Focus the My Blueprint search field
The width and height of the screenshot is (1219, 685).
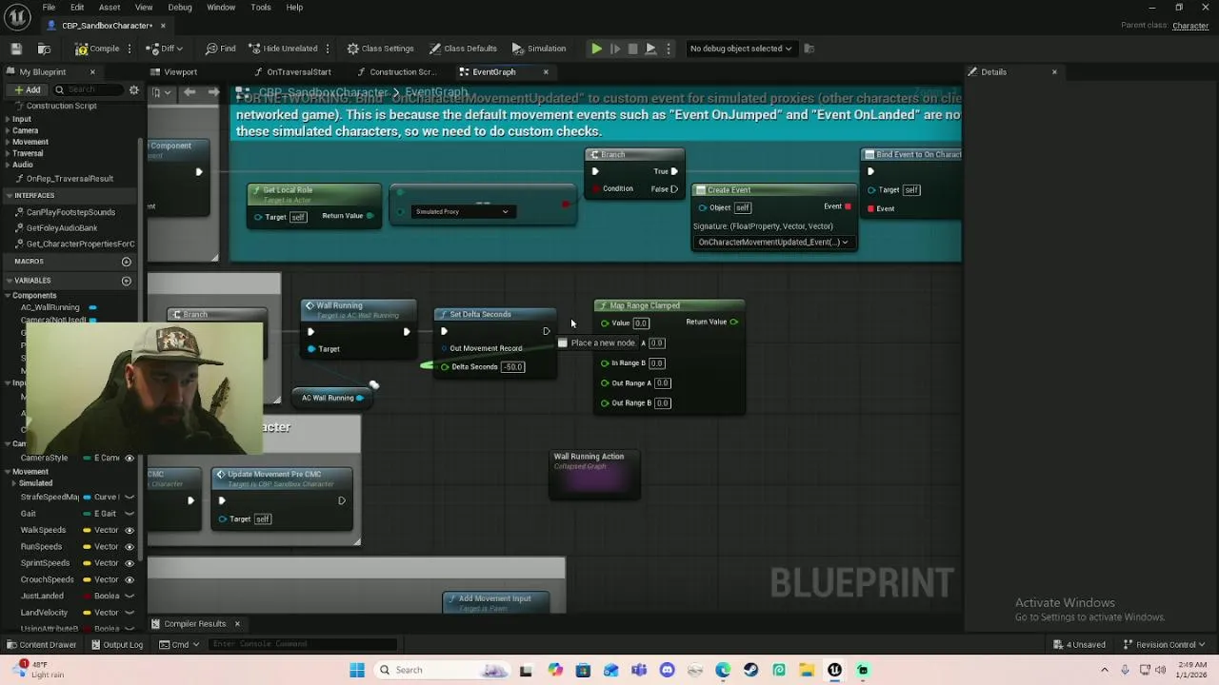tap(89, 90)
